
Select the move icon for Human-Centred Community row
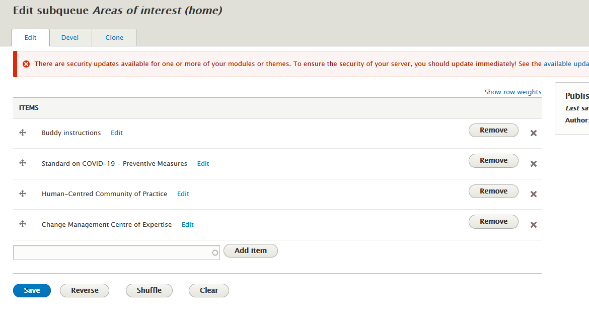23,194
